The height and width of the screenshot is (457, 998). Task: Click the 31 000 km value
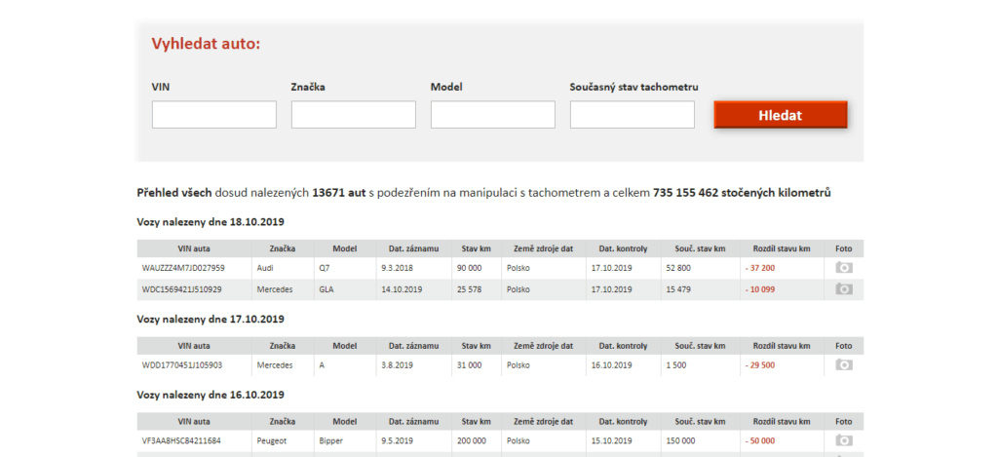pos(469,365)
